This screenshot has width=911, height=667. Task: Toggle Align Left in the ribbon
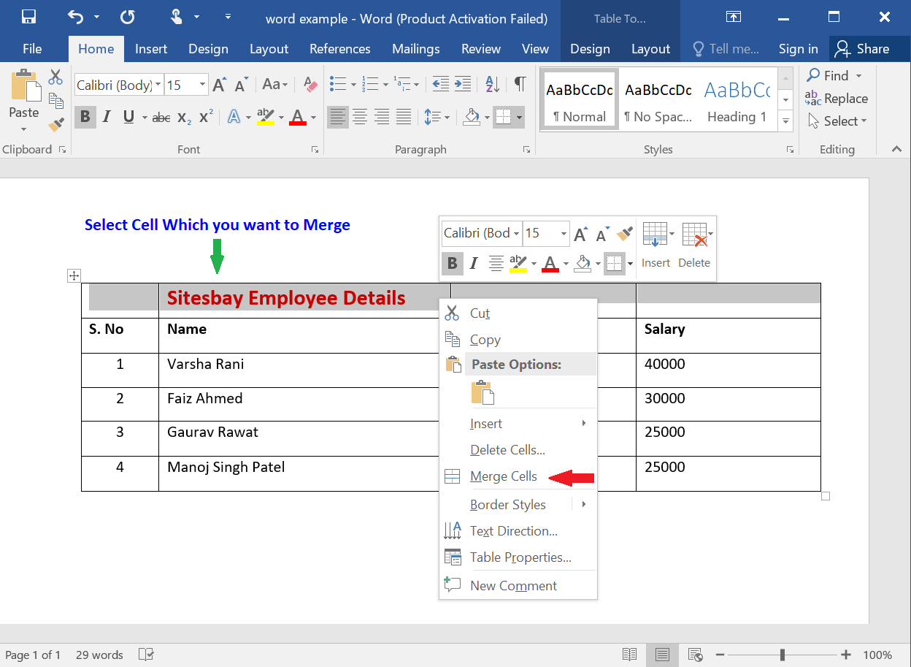coord(338,116)
